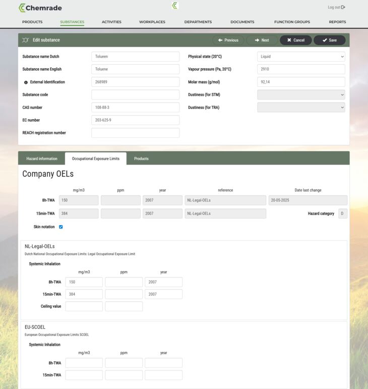
Task: Click the Hazard category field
Action: pyautogui.click(x=343, y=213)
